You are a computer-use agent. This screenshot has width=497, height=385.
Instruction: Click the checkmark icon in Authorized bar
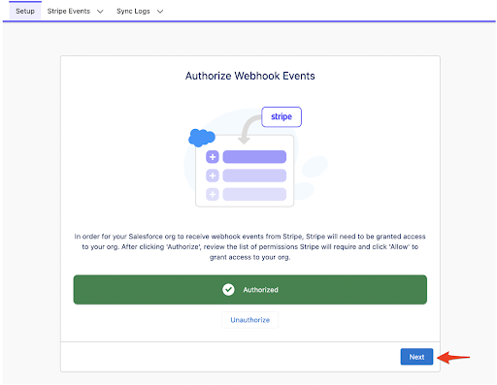pyautogui.click(x=228, y=290)
